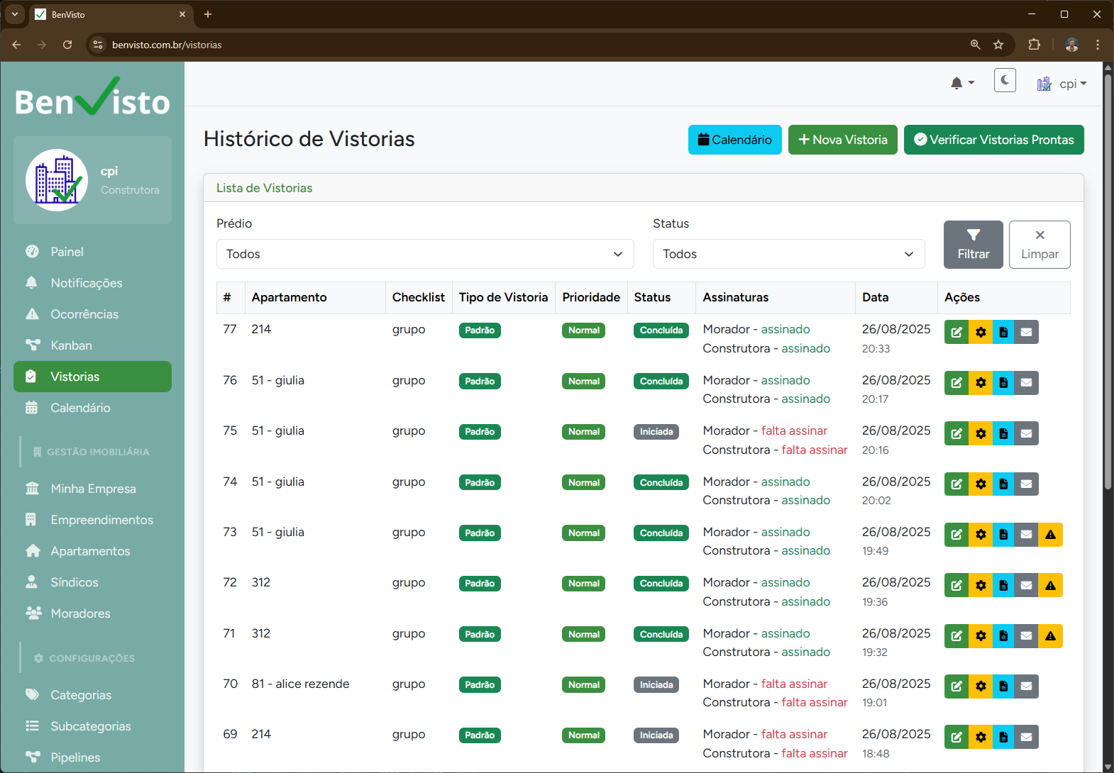Click warning triangle icon for vistoria 72
The width and height of the screenshot is (1114, 773).
(x=1051, y=585)
